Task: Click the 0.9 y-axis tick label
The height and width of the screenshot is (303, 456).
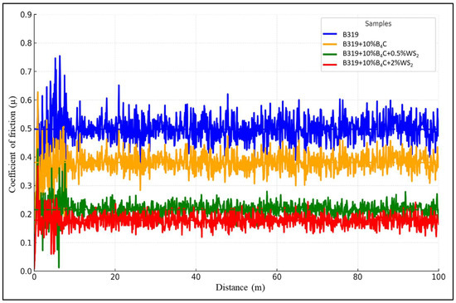Action: pyautogui.click(x=27, y=15)
